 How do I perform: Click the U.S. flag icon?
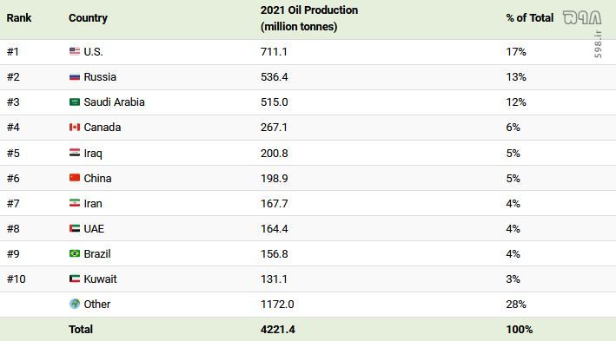tap(75, 51)
